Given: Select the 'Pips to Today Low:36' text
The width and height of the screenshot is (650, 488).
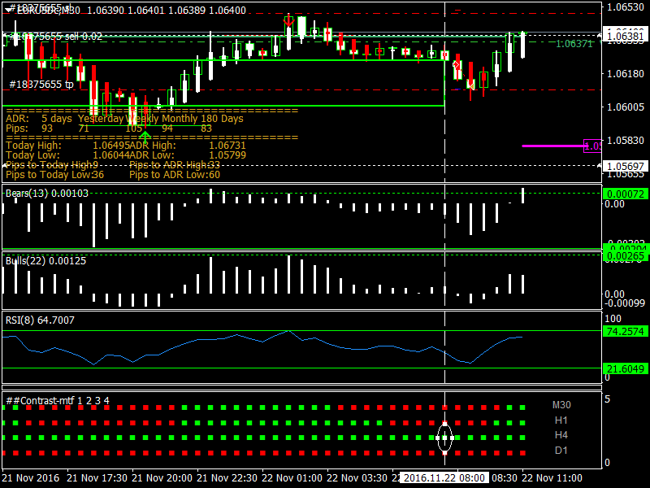Looking at the screenshot, I should (54, 175).
